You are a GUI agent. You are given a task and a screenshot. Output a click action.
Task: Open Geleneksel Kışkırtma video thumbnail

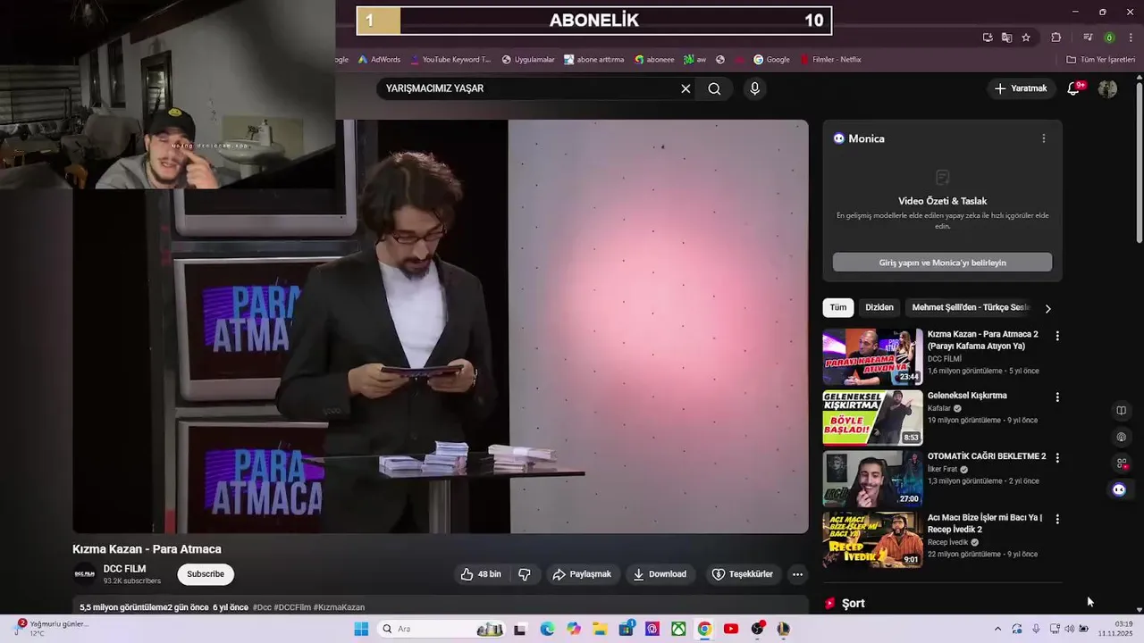872,417
